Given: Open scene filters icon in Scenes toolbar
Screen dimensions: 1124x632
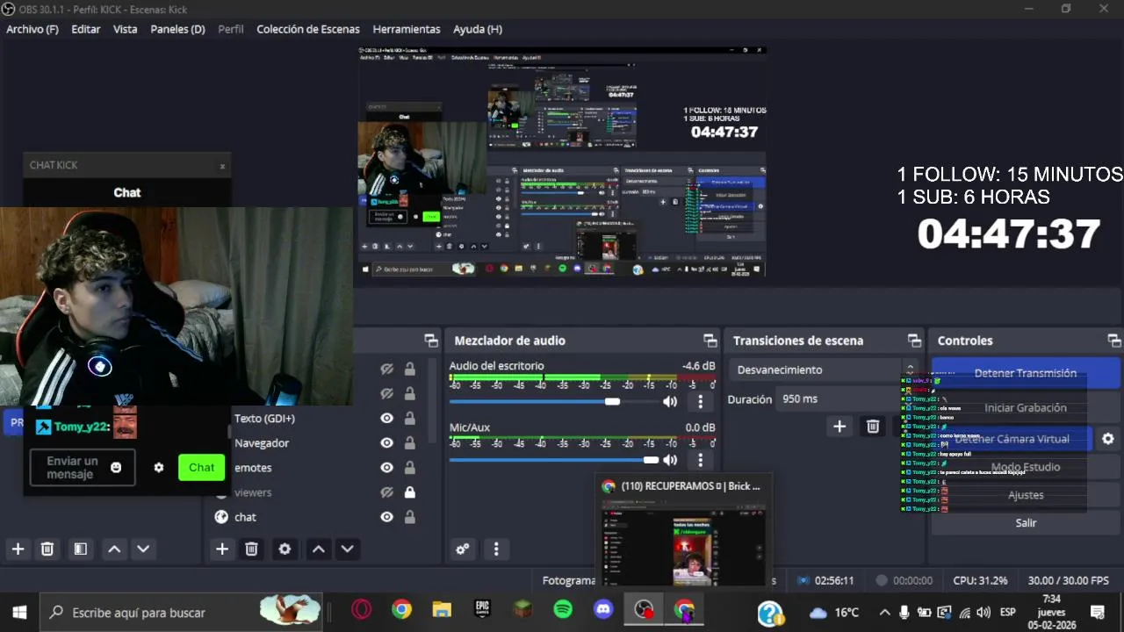Looking at the screenshot, I should [80, 549].
